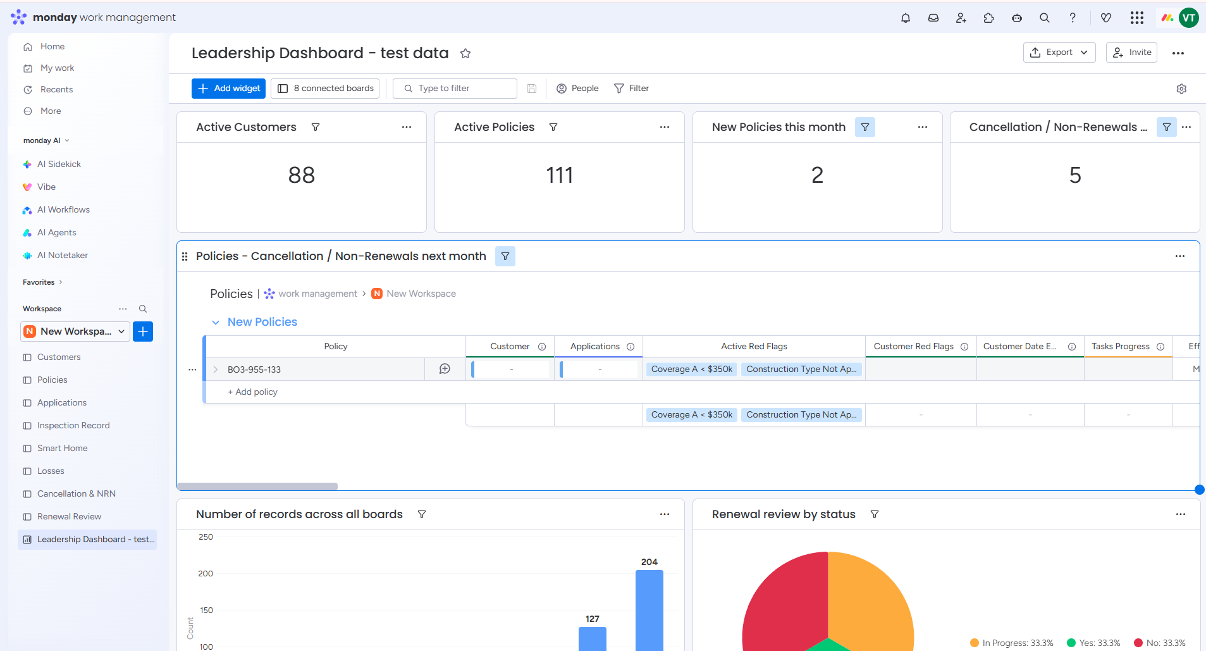1206x651 pixels.
Task: Collapse the New Policies group
Action: click(216, 322)
